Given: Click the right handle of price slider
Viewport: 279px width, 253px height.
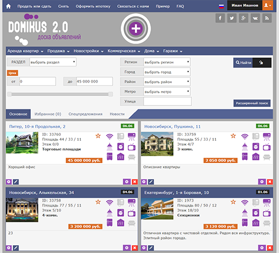Looking at the screenshot, I should pos(110,94).
